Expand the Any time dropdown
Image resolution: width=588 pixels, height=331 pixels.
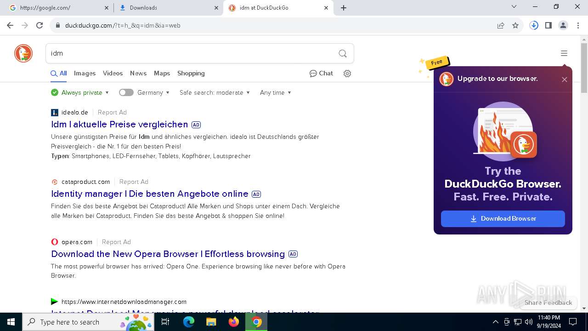point(276,92)
